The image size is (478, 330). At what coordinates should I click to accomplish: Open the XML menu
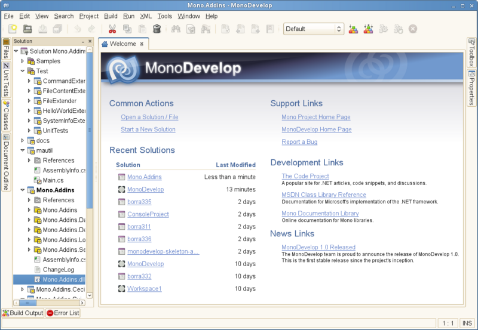point(146,16)
